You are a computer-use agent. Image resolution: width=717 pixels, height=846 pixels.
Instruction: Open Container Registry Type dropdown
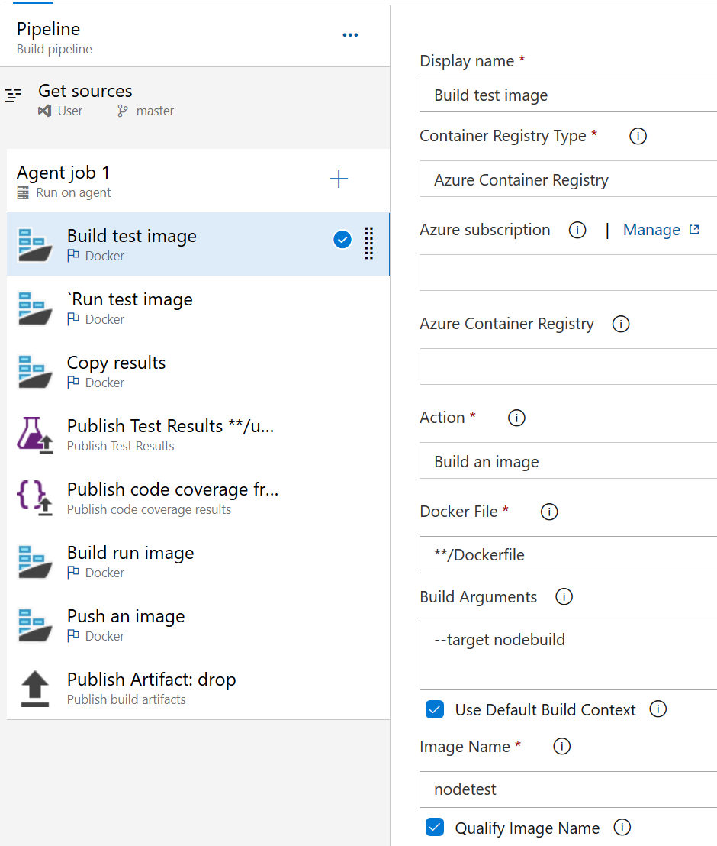568,179
